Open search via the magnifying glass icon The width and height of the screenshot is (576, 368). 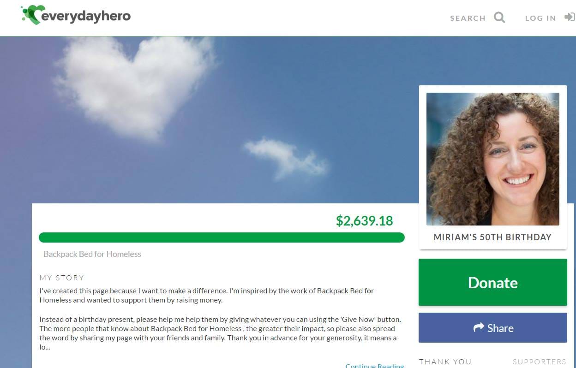(499, 18)
